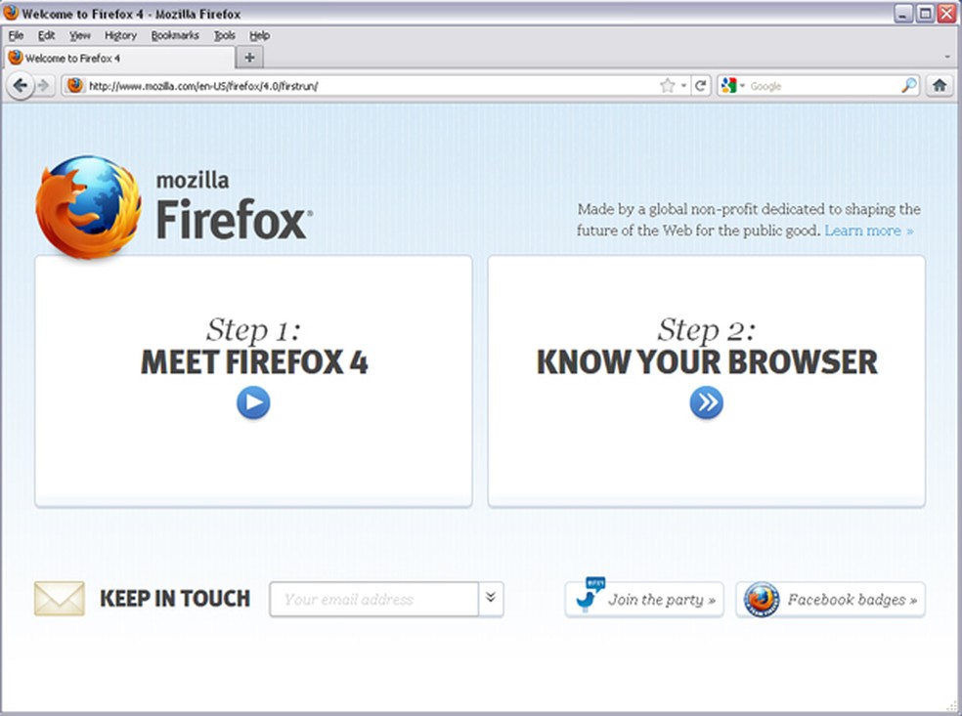Reload the page with the refresh icon
962x716 pixels.
[700, 85]
